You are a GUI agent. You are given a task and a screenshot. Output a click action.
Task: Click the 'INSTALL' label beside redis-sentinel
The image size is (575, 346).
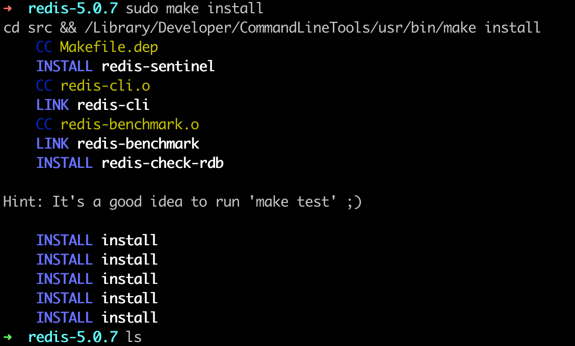coord(64,67)
